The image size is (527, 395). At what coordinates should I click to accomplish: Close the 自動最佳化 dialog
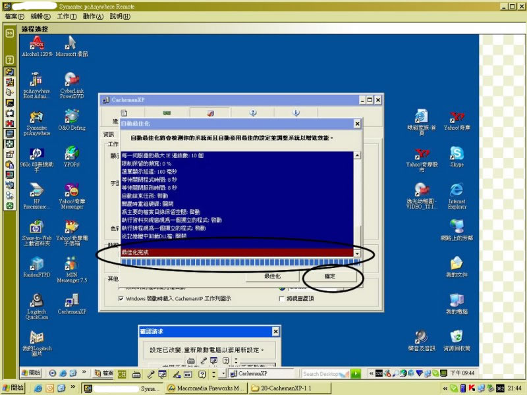pos(357,124)
